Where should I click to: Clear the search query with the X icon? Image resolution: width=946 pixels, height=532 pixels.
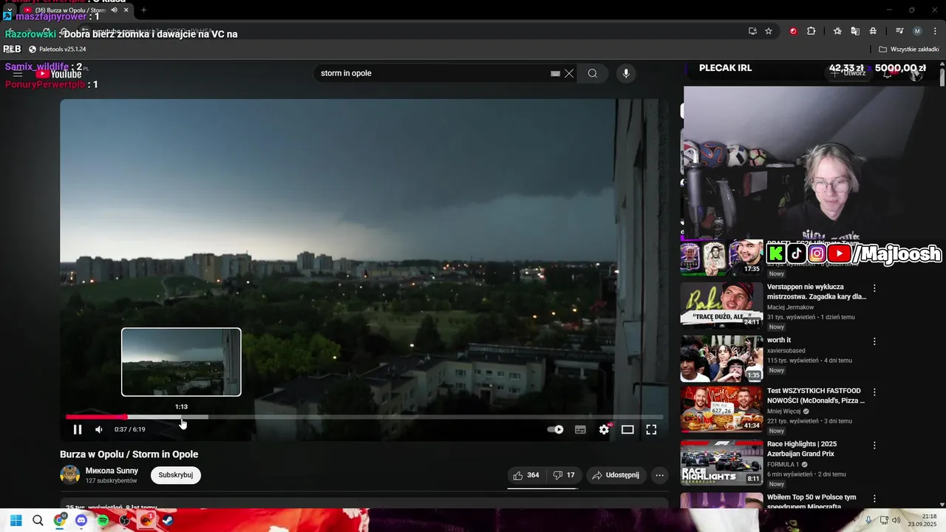pyautogui.click(x=569, y=73)
